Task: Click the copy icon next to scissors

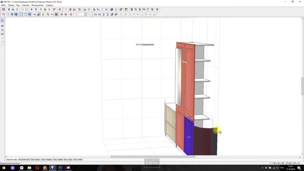Action: coord(98,9)
